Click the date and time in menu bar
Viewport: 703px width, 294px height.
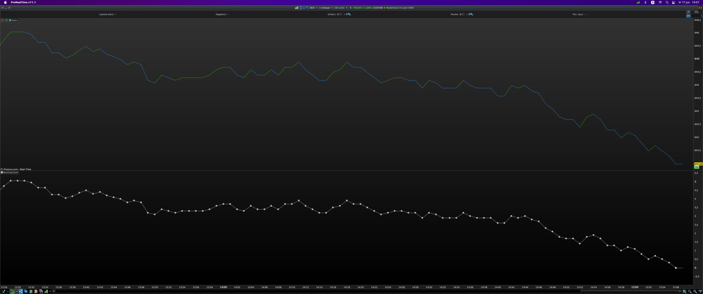pyautogui.click(x=689, y=2)
